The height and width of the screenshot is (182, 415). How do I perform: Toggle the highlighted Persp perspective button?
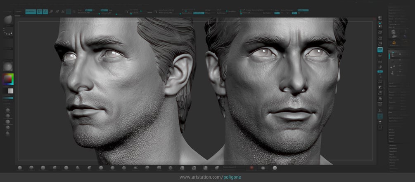point(380,49)
